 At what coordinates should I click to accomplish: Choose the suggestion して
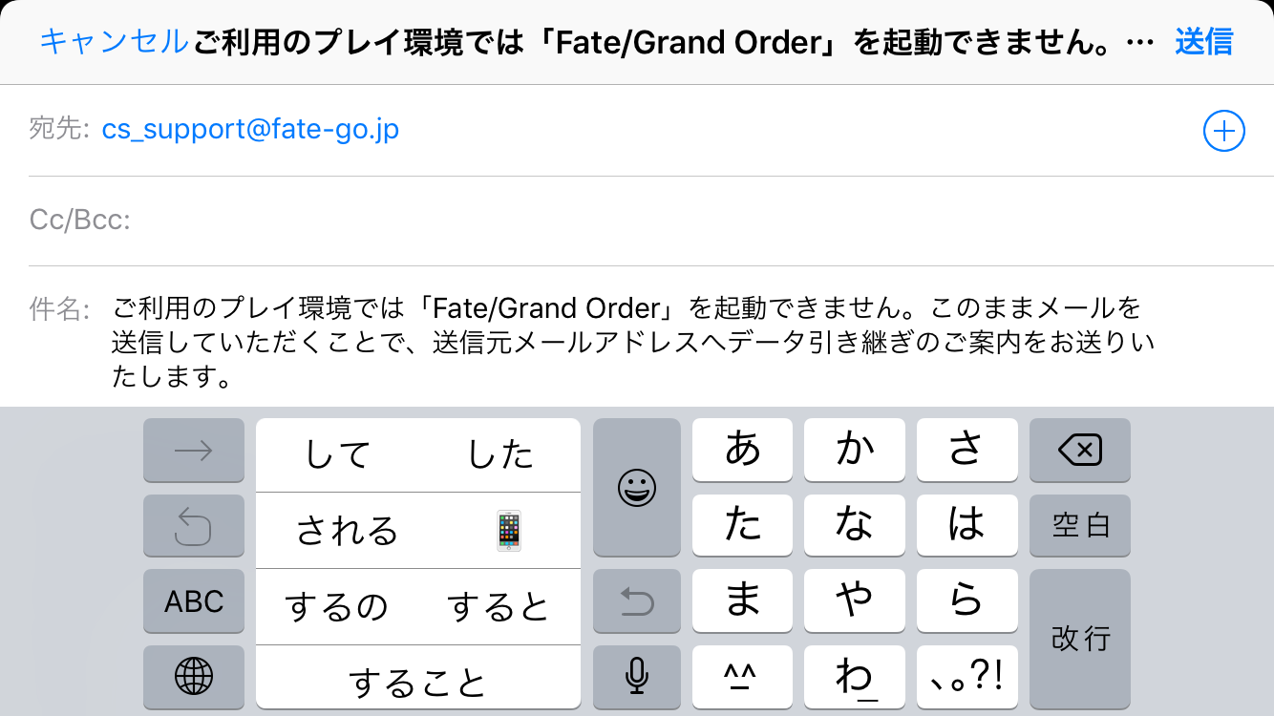pyautogui.click(x=336, y=455)
